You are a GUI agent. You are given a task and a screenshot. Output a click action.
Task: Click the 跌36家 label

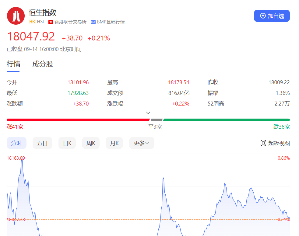[281, 127]
